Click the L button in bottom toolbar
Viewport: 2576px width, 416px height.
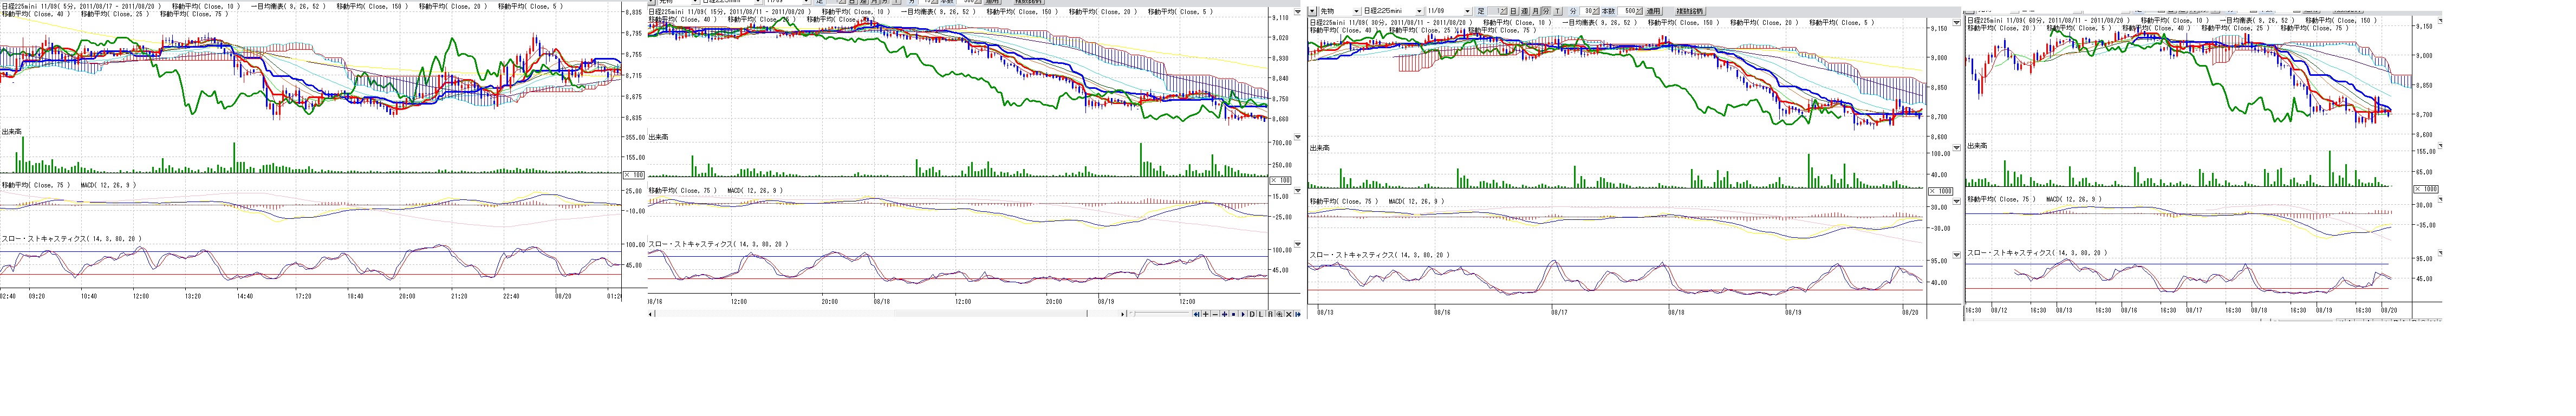click(x=1261, y=314)
